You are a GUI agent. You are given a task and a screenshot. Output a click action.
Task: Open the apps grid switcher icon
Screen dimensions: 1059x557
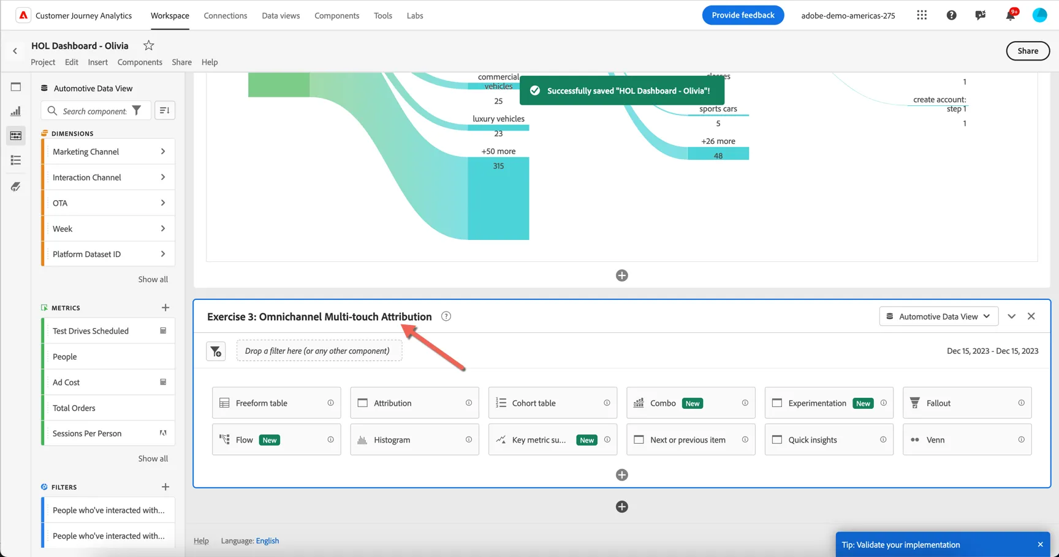tap(922, 15)
